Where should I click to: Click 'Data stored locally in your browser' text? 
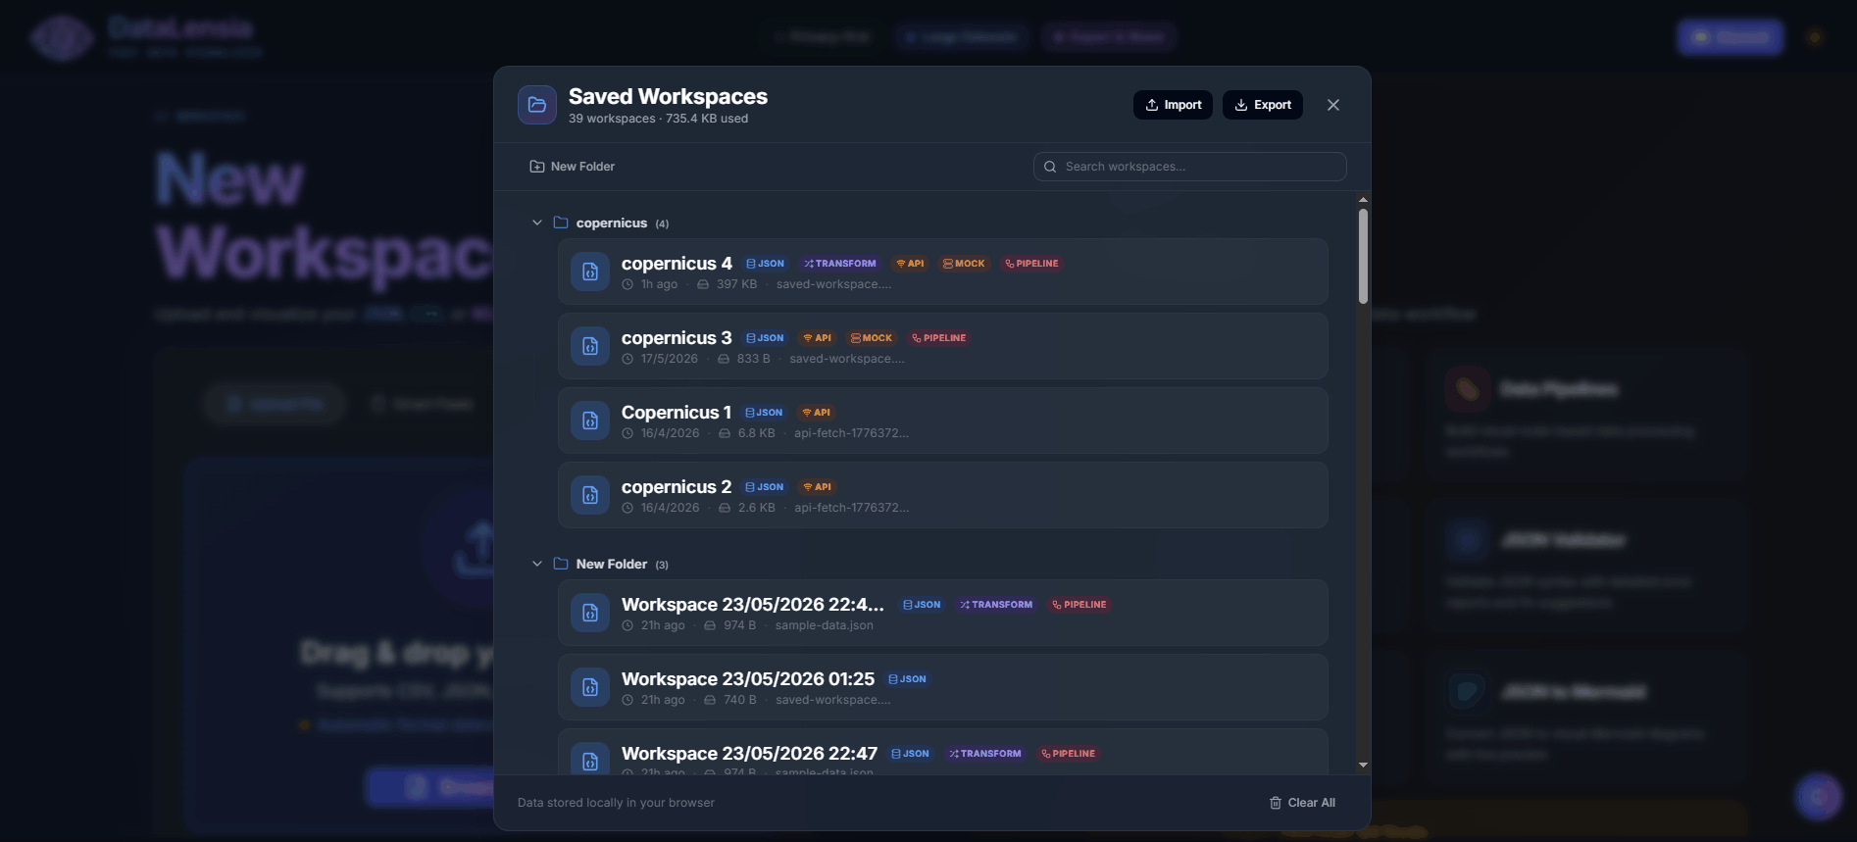[x=616, y=803]
